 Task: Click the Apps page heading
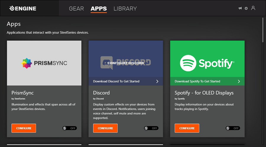click(x=14, y=24)
